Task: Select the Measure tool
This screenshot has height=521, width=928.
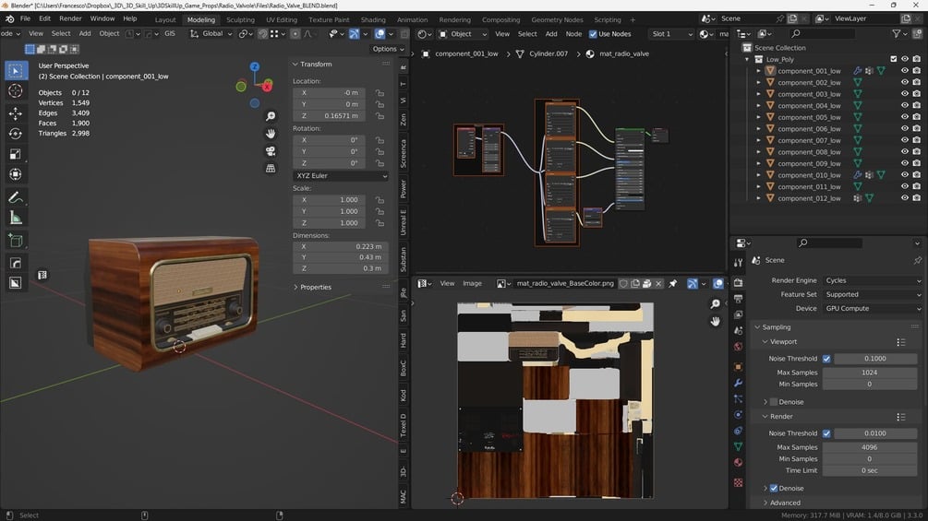Action: tap(16, 218)
